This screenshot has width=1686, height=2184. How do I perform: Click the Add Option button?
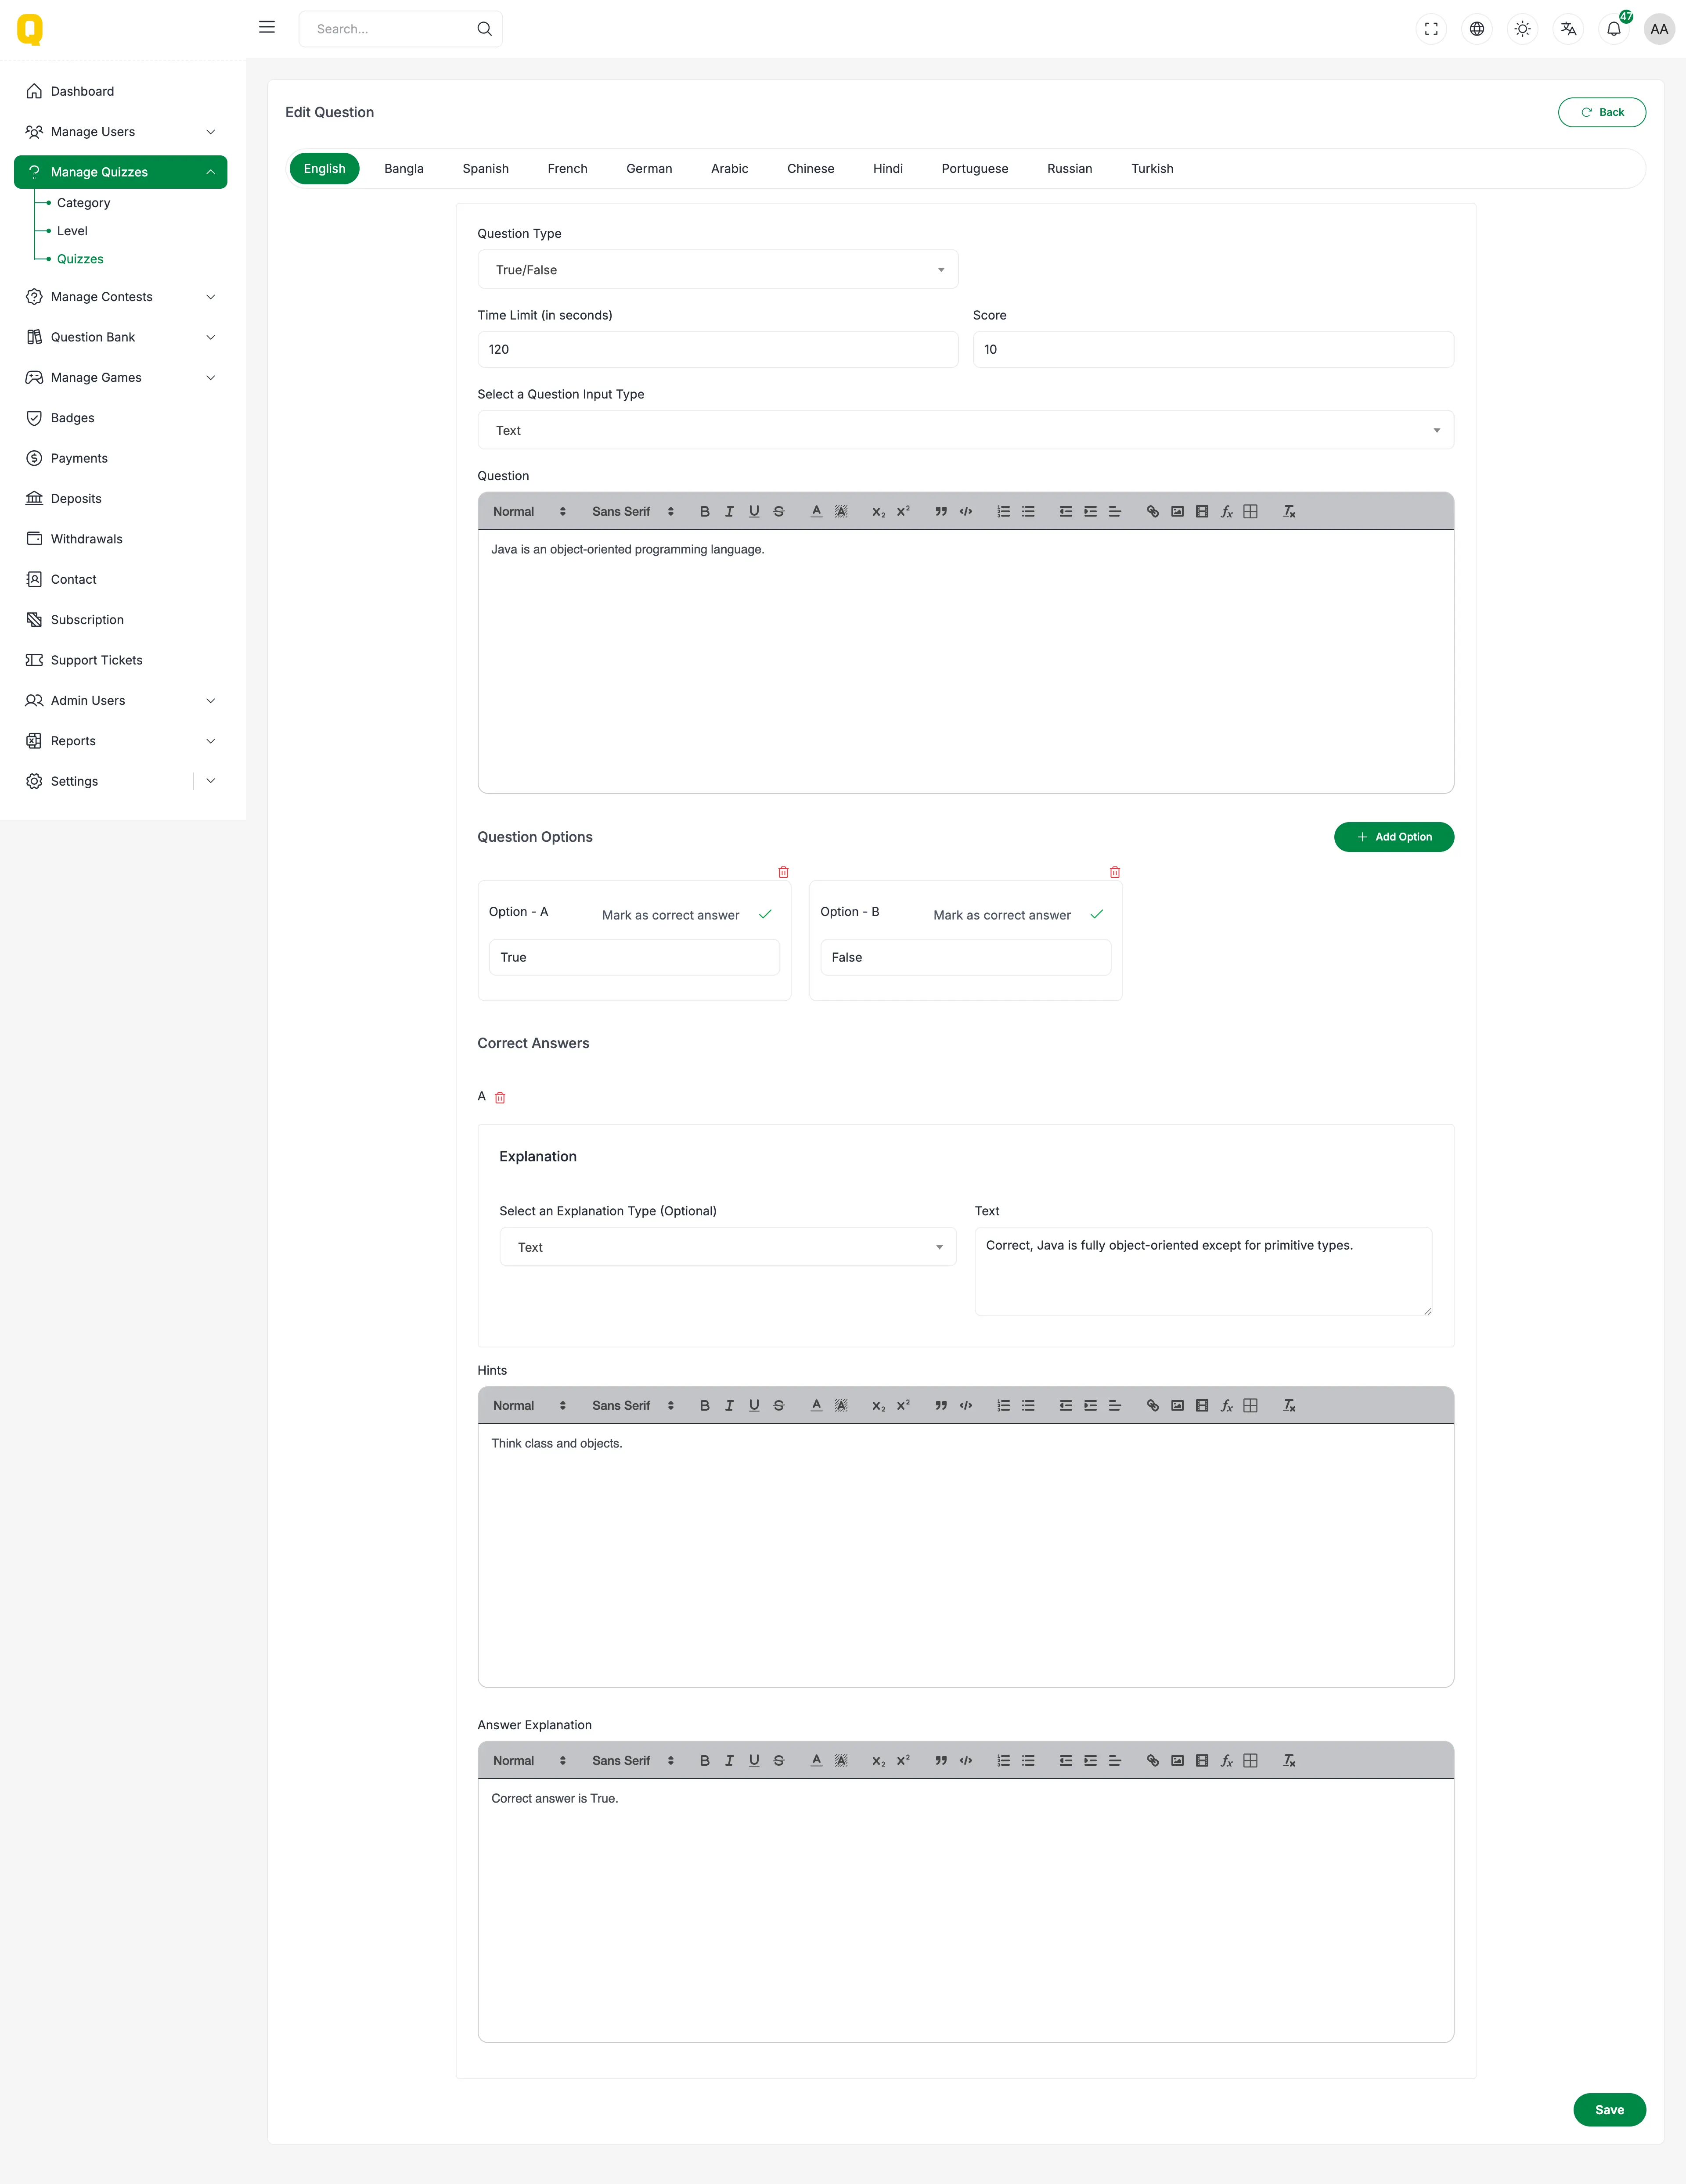click(1393, 837)
